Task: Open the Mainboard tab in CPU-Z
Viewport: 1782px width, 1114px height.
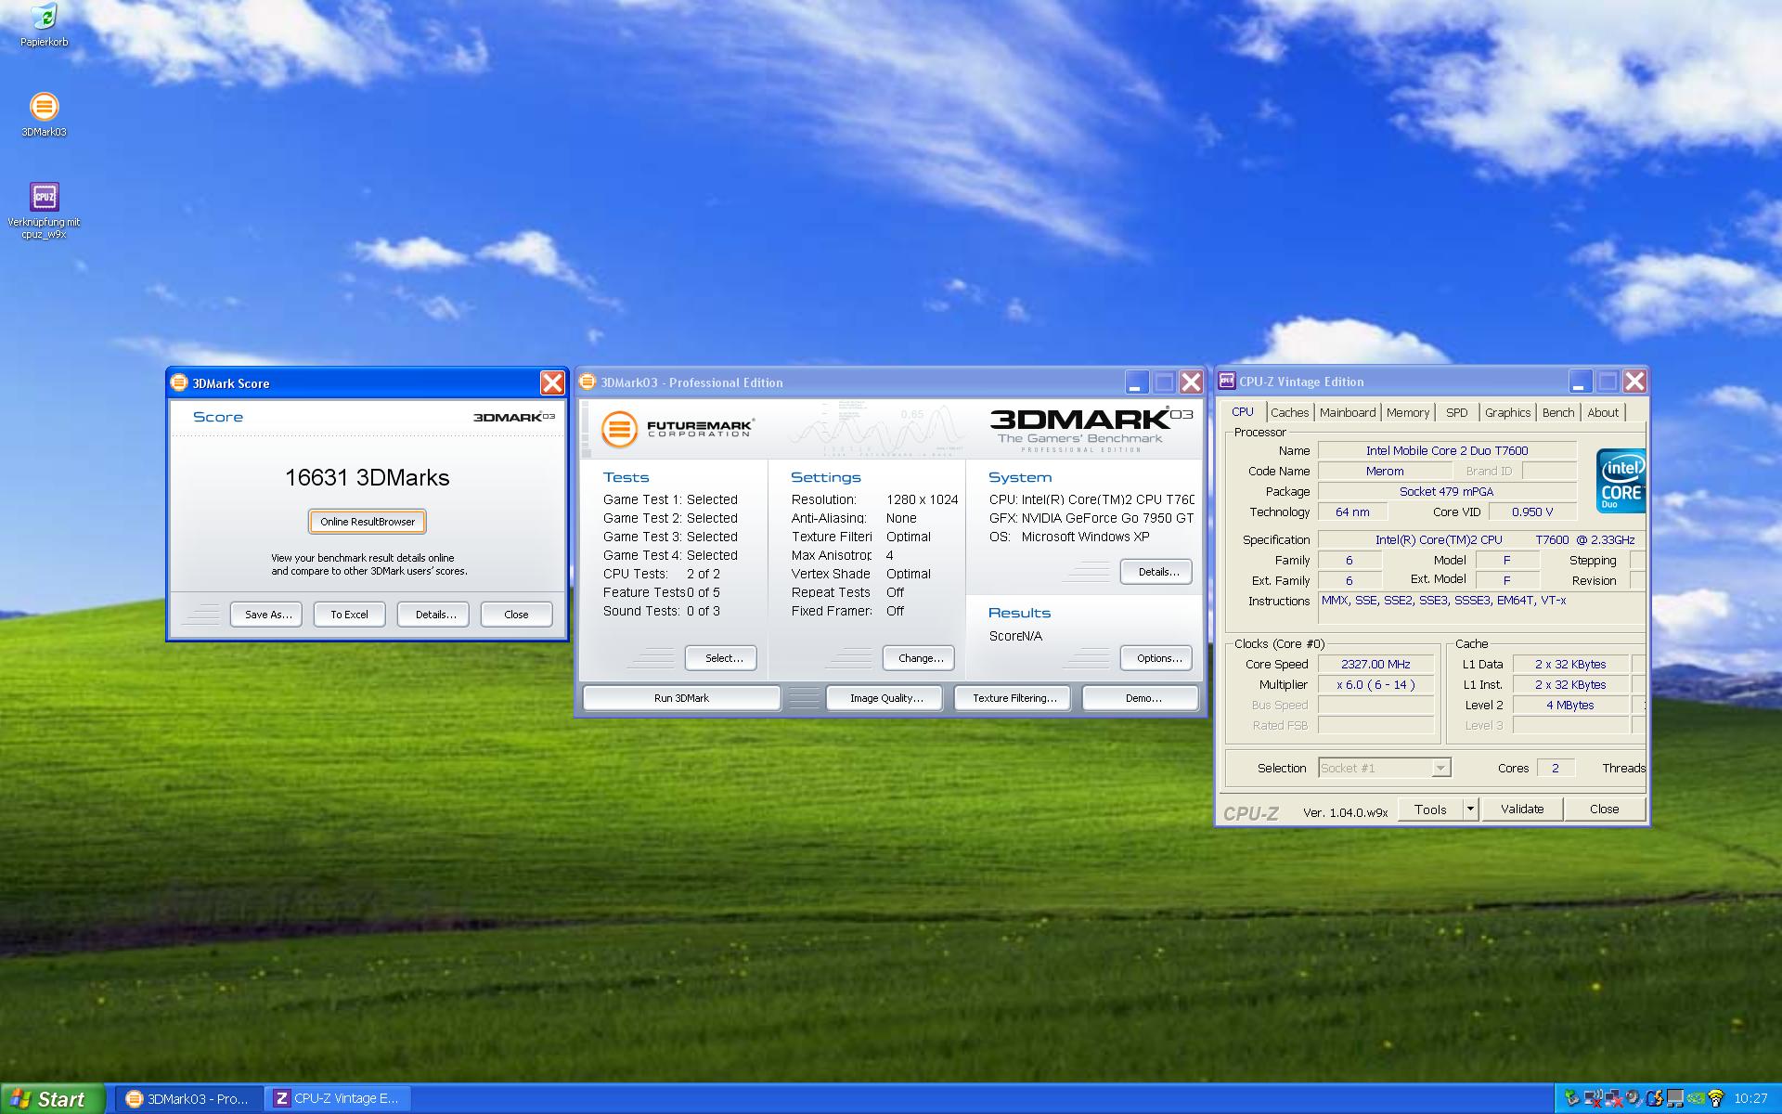Action: 1348,413
